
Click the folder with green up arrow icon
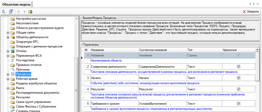pyautogui.click(x=30, y=12)
